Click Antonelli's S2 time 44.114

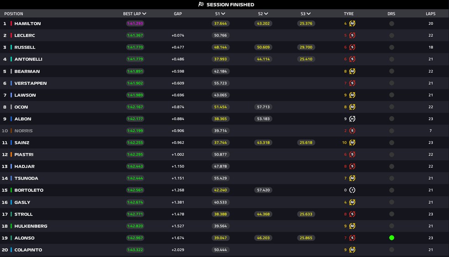pyautogui.click(x=263, y=59)
